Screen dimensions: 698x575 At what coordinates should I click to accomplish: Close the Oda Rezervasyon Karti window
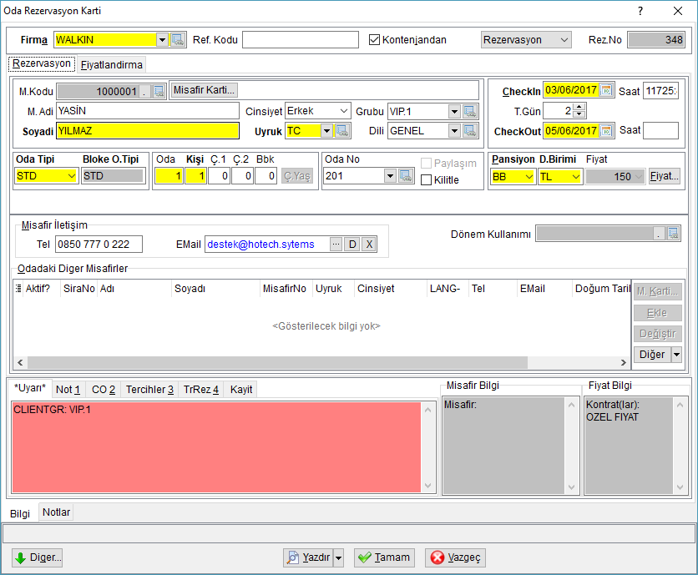coord(678,11)
